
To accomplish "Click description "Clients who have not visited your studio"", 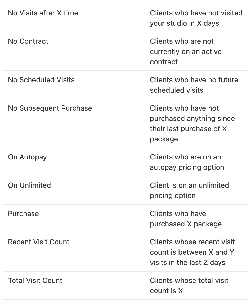I will [196, 18].
